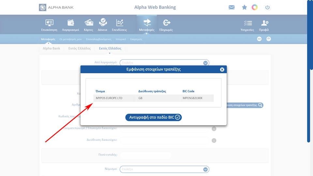This screenshot has height=176, width=313.
Task: Collapse submenu with the up-arrow circle icon
Action: (x=269, y=39)
